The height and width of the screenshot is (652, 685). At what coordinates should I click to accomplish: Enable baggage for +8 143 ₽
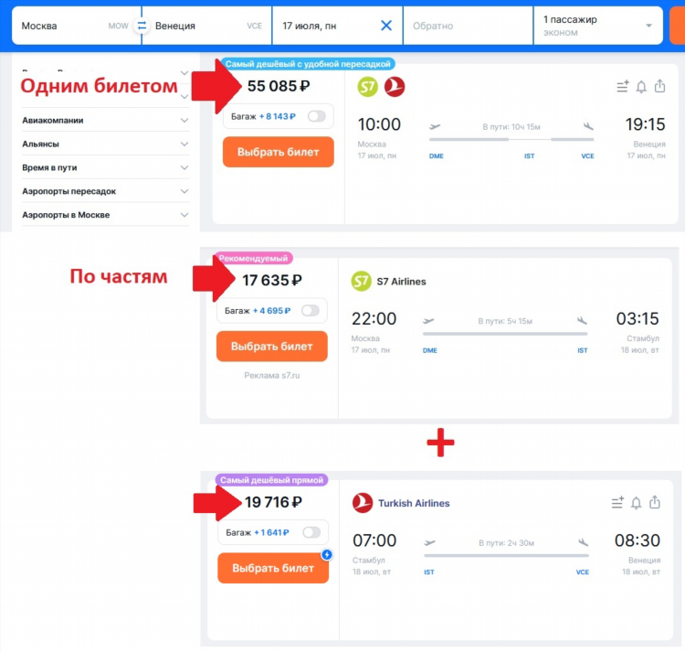pyautogui.click(x=317, y=116)
